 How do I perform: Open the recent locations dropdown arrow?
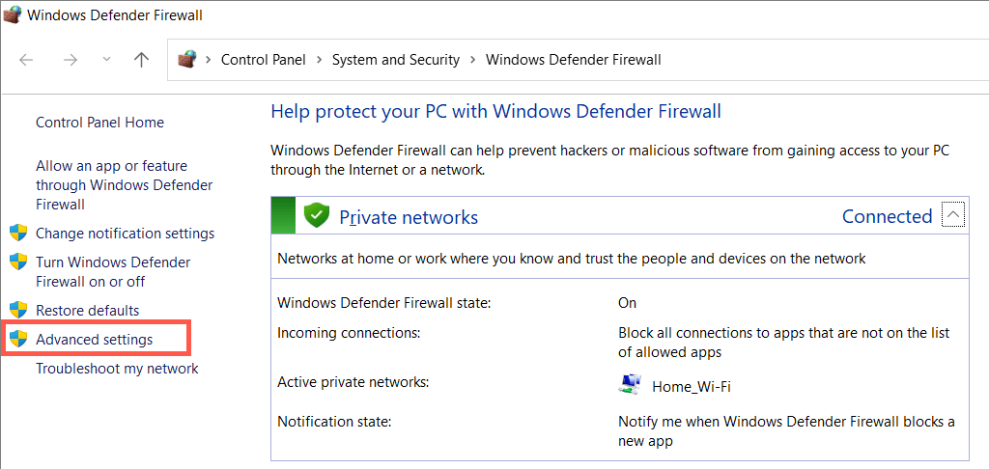(x=106, y=60)
